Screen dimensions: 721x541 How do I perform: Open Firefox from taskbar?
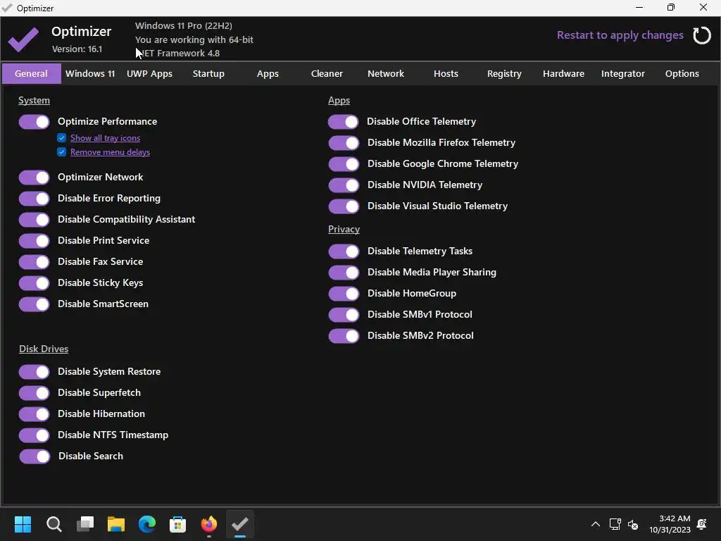[208, 524]
